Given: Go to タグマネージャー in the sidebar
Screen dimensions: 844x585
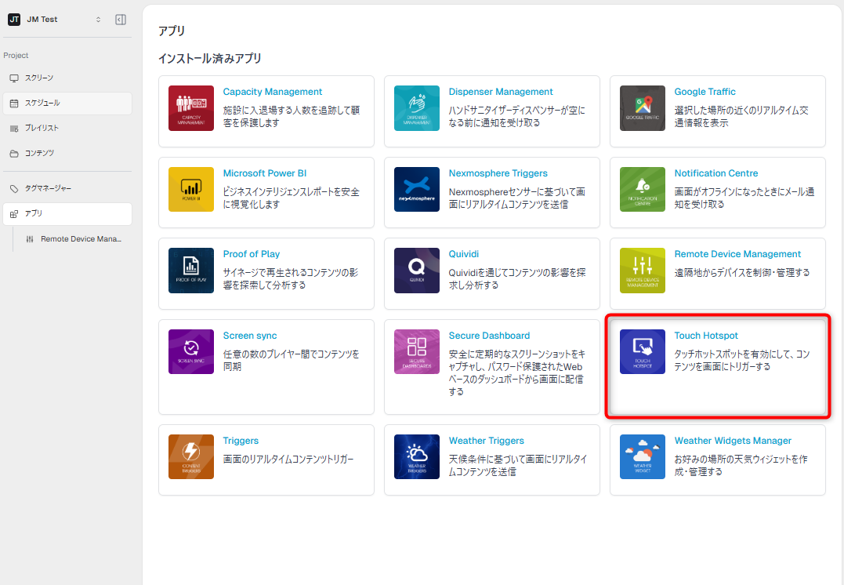Looking at the screenshot, I should click(67, 188).
